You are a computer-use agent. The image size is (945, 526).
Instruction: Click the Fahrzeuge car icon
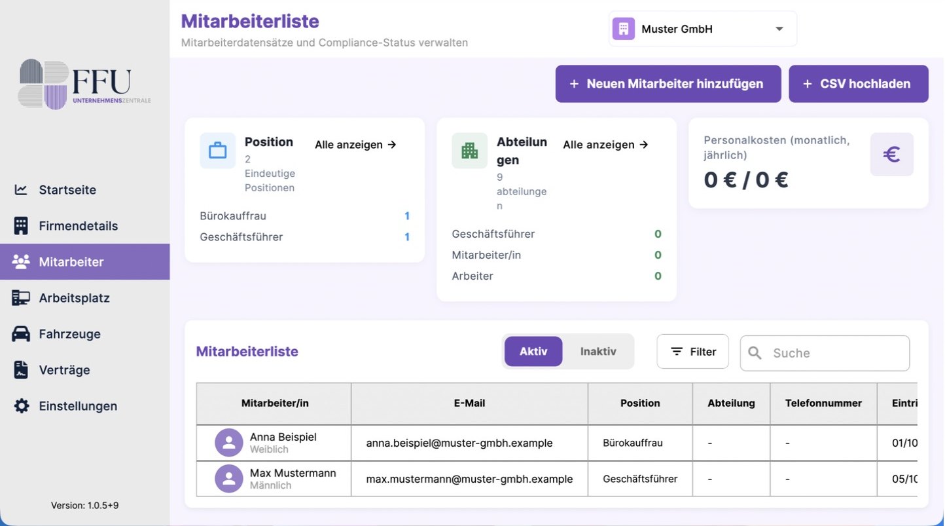(21, 334)
